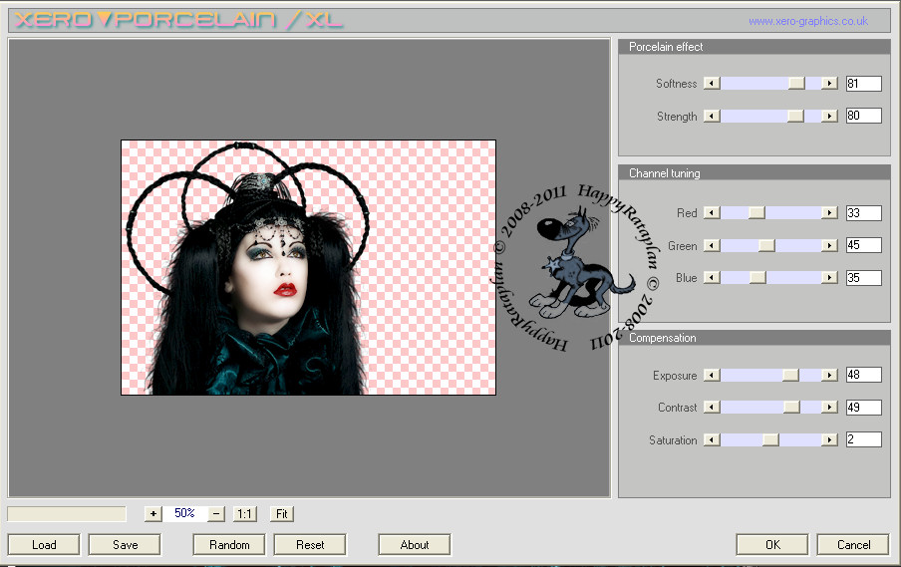
Task: Click the Save button
Action: pos(125,545)
